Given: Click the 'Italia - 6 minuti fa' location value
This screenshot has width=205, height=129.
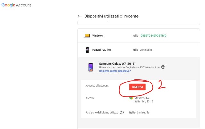Looking at the screenshot, I should 139,112.
